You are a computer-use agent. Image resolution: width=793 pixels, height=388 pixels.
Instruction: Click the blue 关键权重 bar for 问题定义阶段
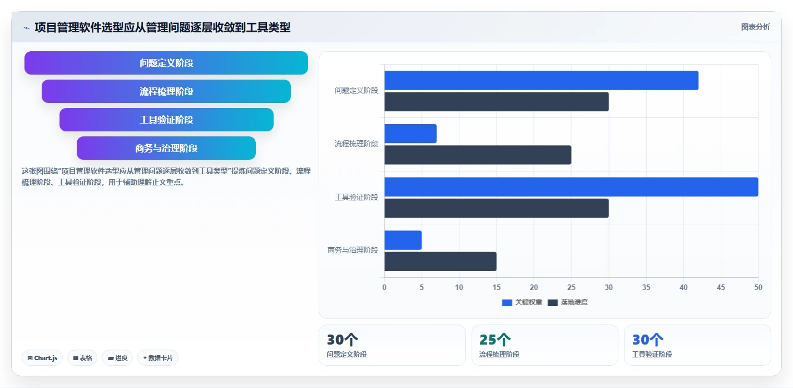point(541,81)
